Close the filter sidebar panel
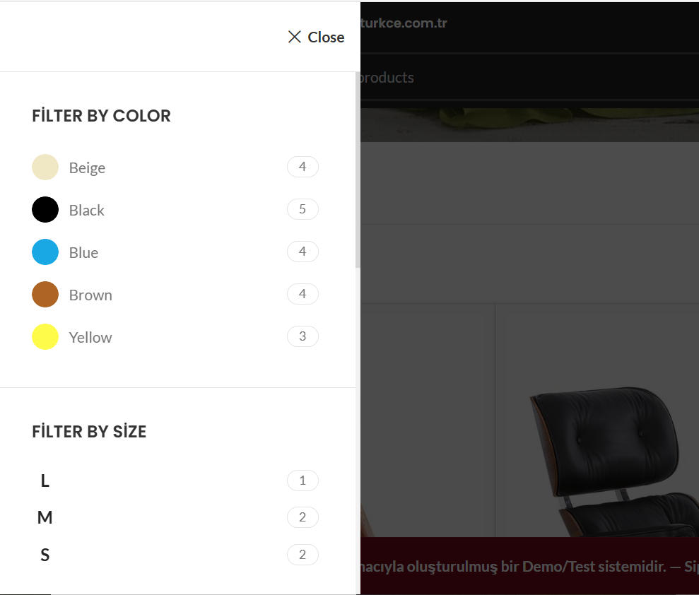This screenshot has width=699, height=595. (x=316, y=37)
